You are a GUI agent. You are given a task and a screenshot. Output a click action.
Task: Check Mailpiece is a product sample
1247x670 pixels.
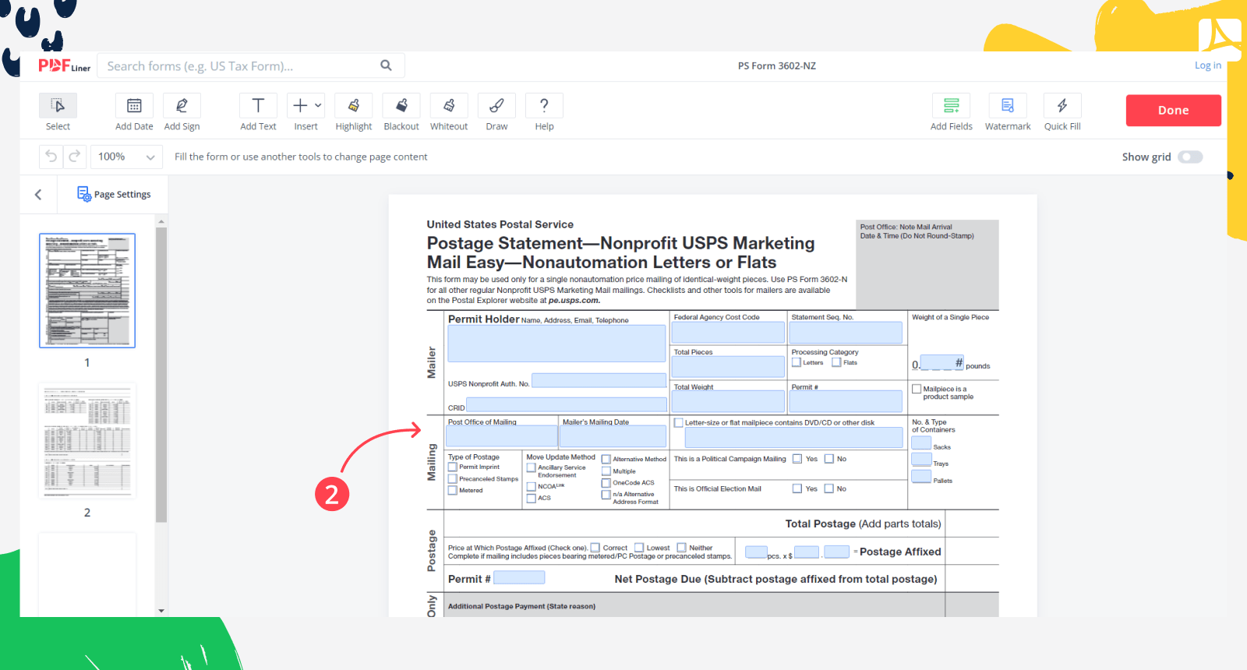917,389
